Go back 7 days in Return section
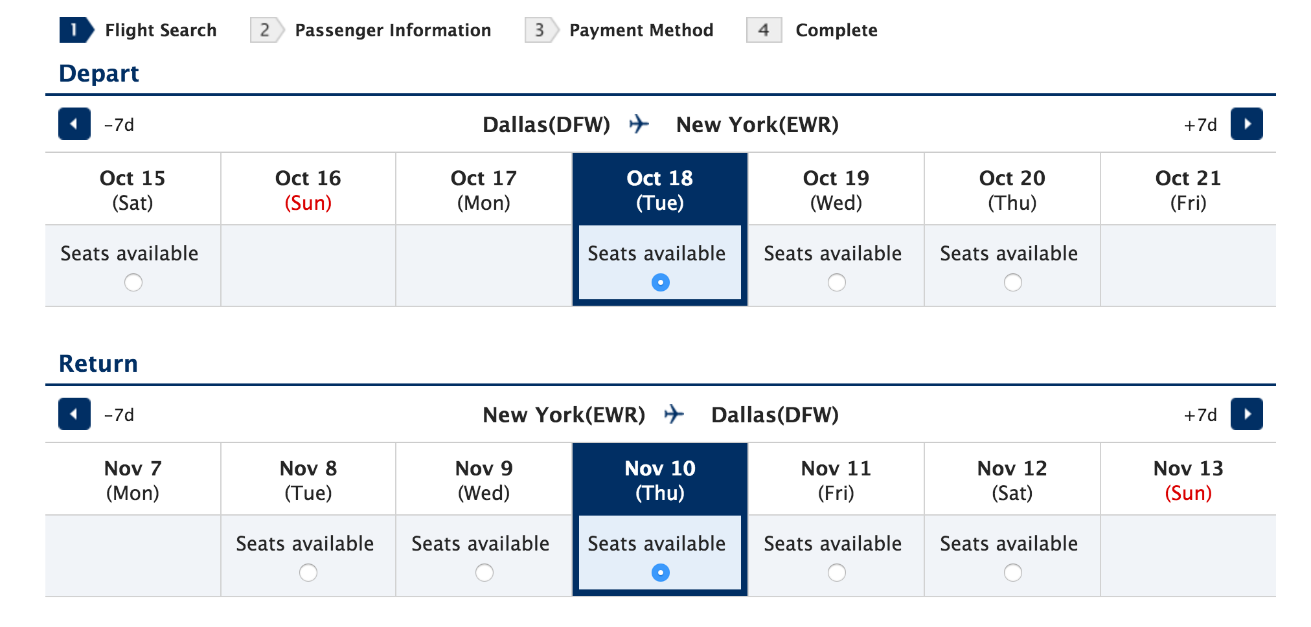Image resolution: width=1311 pixels, height=627 pixels. click(74, 414)
